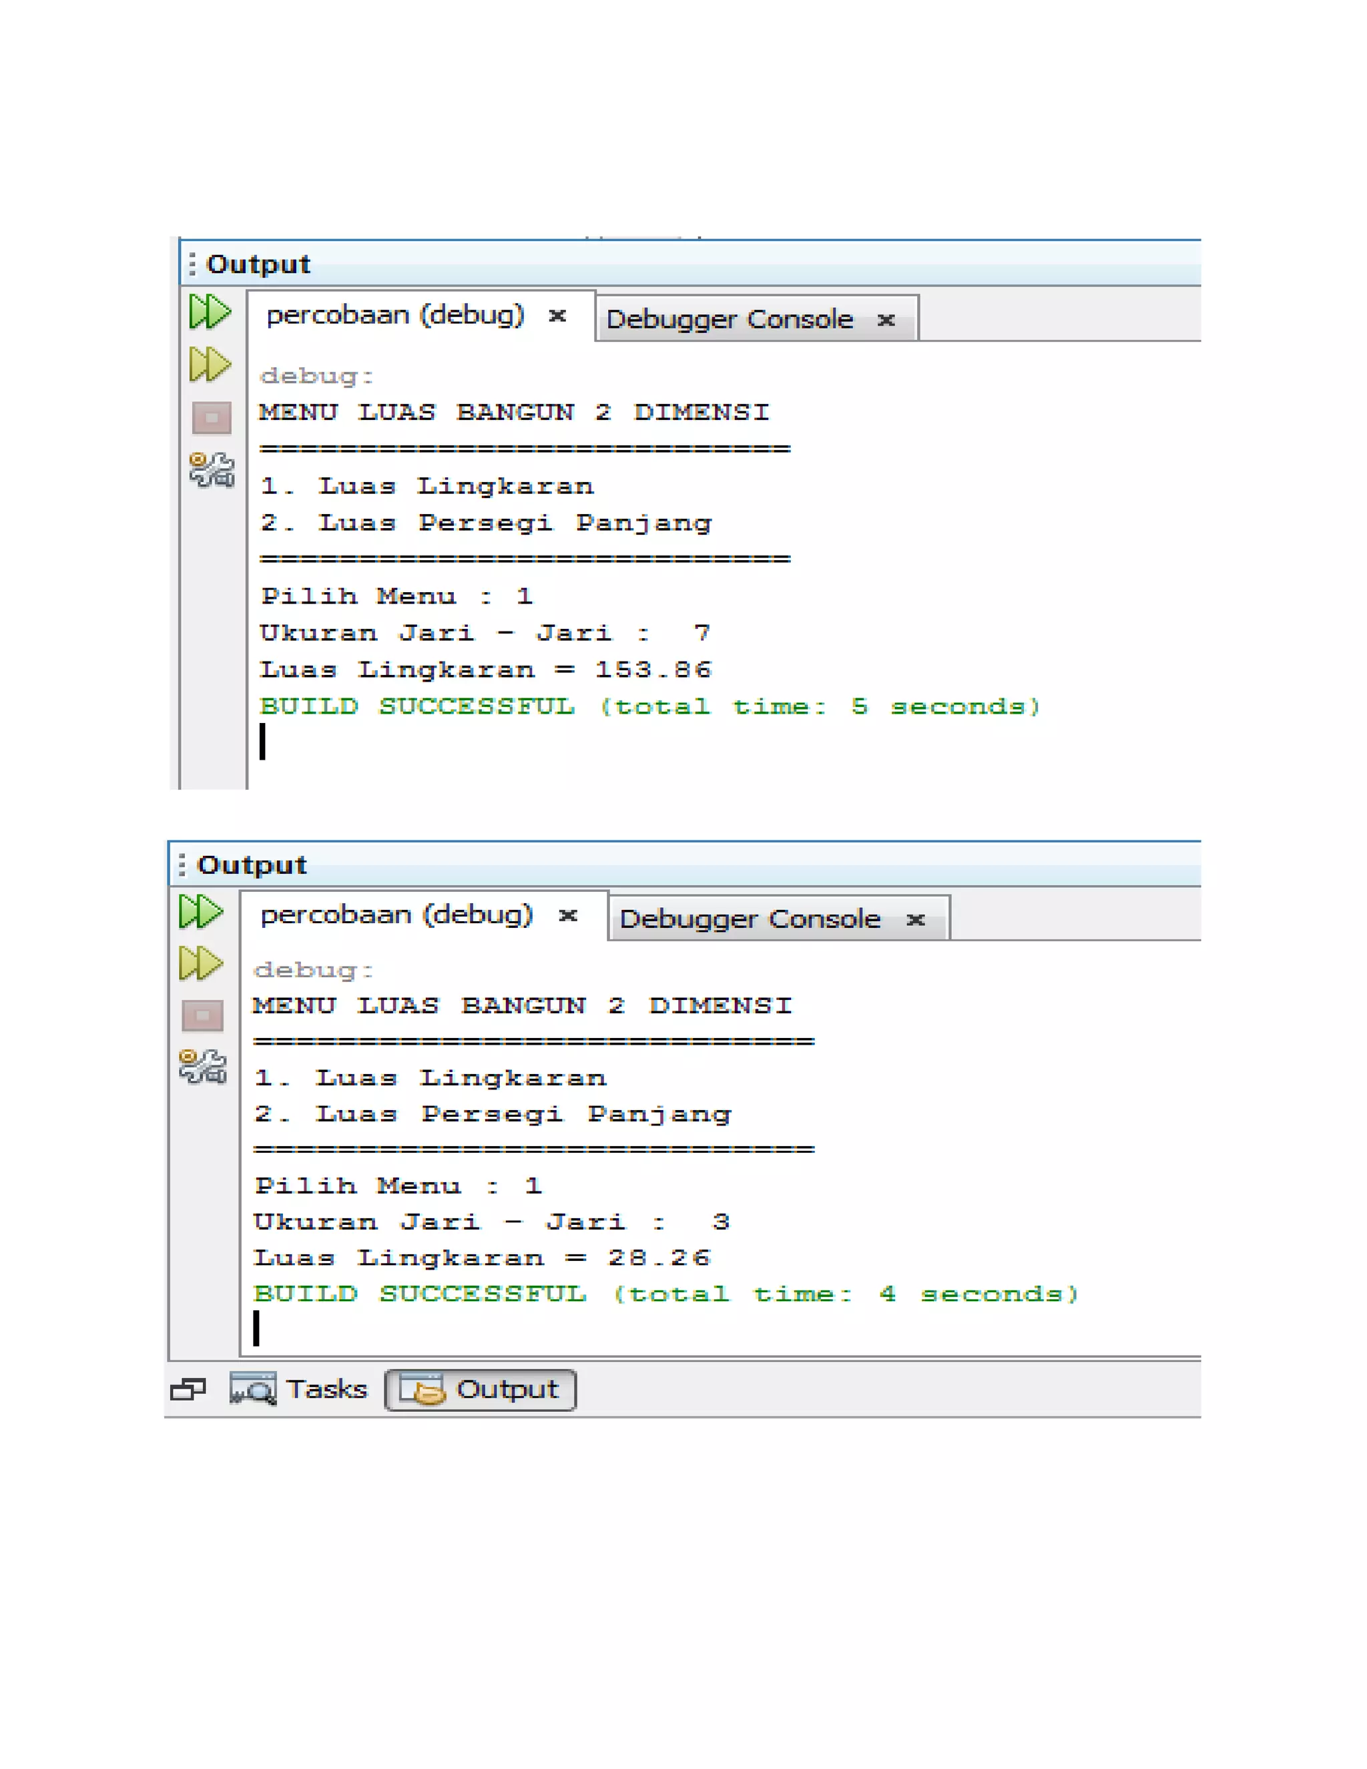Click the Output label in bottom bar

click(x=508, y=1390)
